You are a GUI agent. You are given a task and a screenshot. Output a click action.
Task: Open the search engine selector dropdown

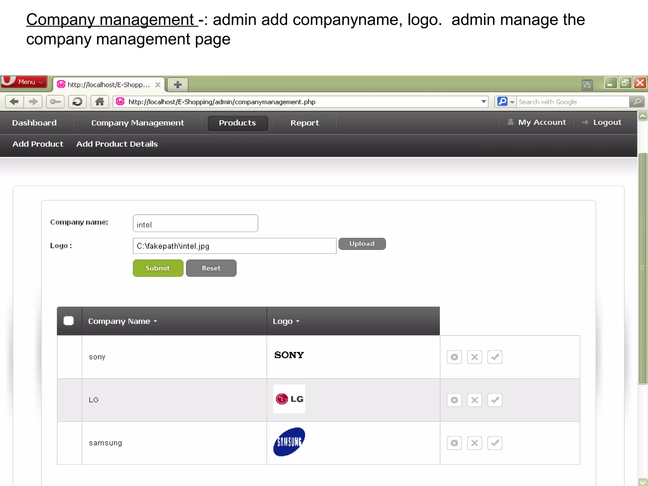[506, 102]
